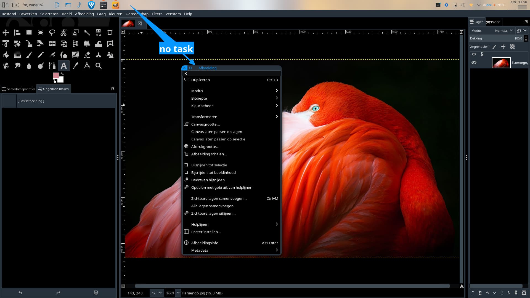Select the Gradient tool

pyautogui.click(x=17, y=55)
